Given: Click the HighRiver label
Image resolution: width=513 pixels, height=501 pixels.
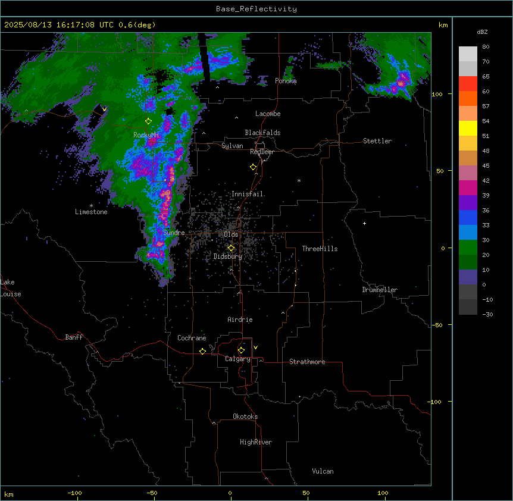Looking at the screenshot, I should point(256,442).
